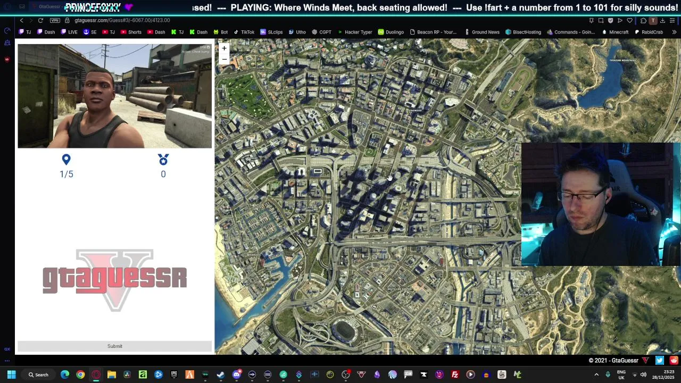This screenshot has height=383, width=681.
Task: Open the ad blocker shield icon
Action: (x=610, y=20)
